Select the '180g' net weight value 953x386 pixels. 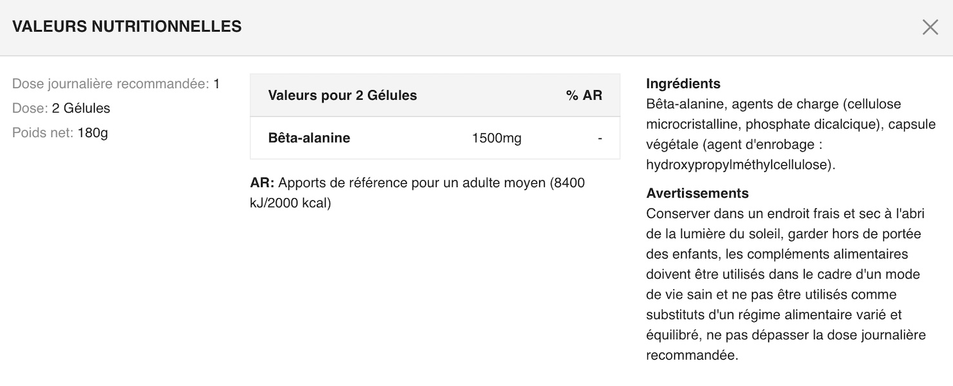[x=93, y=133]
